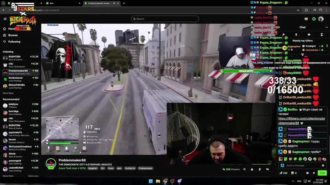The image size is (330, 185).
Task: Insert the red angry face emote
Action: (x=320, y=159)
